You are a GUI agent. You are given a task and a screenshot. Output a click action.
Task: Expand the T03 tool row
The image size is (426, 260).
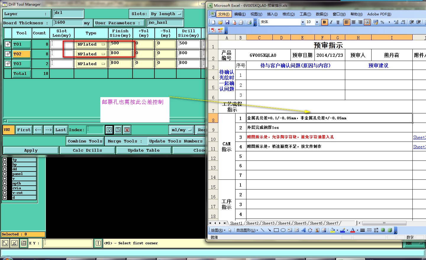click(x=8, y=64)
